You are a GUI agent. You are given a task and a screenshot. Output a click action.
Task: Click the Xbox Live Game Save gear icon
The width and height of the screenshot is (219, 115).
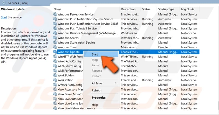point(55,103)
